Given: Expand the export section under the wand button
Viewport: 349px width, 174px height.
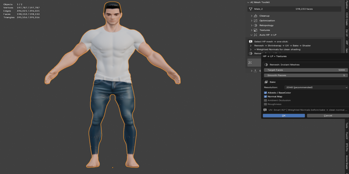Looking at the screenshot, I should [252, 71].
